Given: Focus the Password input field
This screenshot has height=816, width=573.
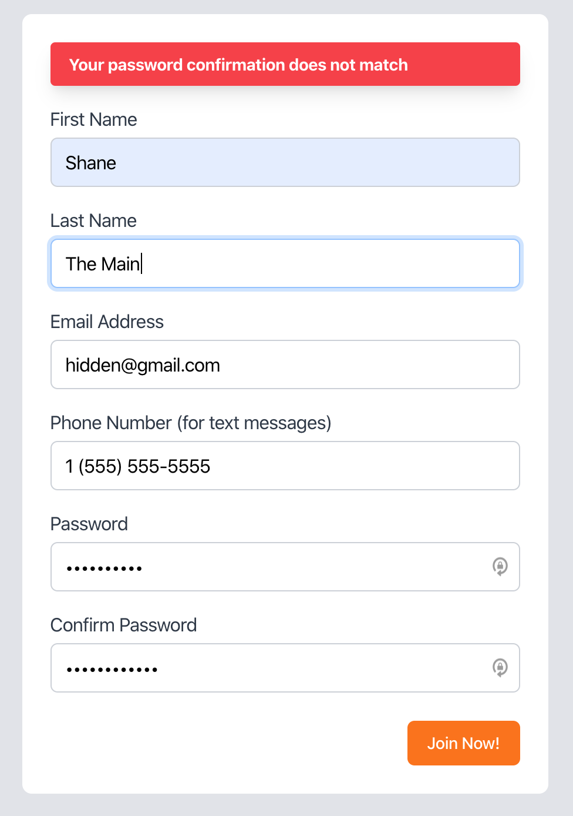Looking at the screenshot, I should pos(285,567).
